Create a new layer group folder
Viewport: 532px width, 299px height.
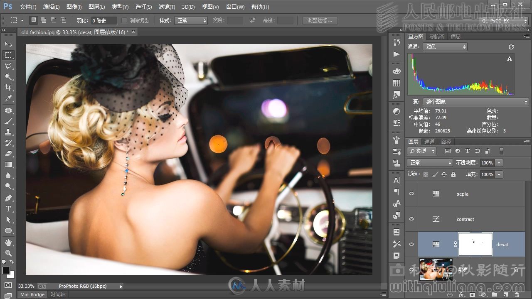[494, 295]
